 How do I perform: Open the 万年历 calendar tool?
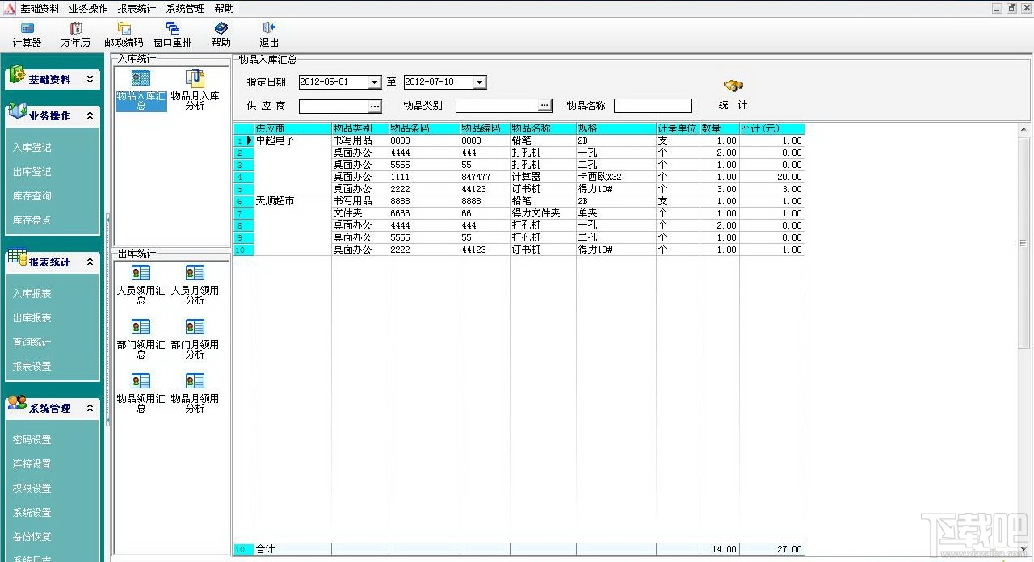pos(76,35)
